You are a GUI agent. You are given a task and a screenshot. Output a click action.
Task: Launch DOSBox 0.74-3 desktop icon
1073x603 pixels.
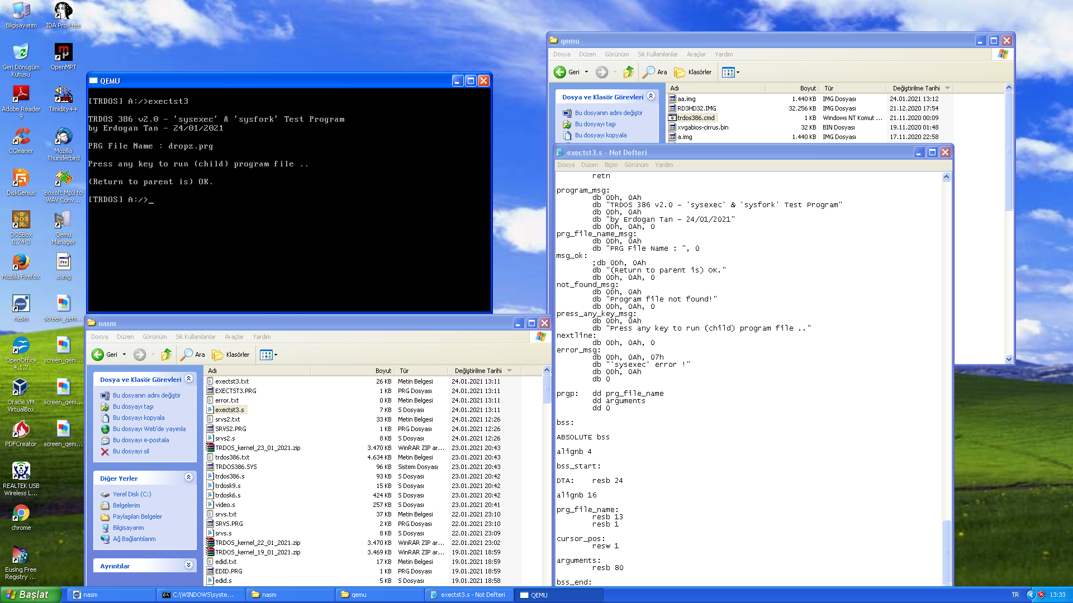21,220
